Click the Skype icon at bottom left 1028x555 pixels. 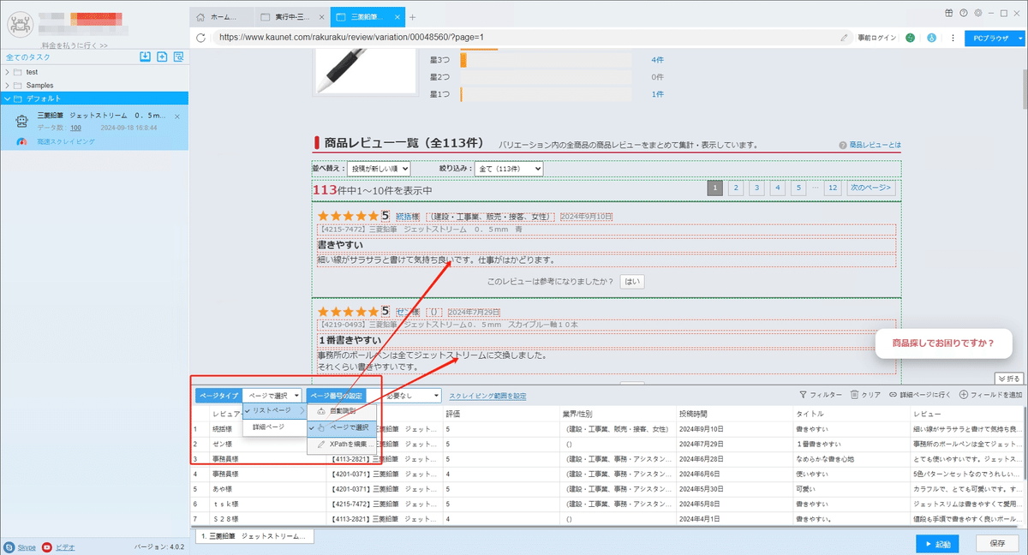tap(9, 546)
